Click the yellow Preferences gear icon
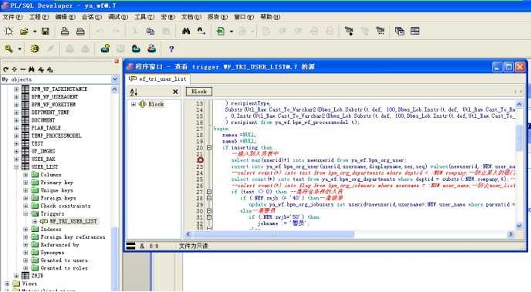This screenshot has width=531, height=292. (x=35, y=49)
